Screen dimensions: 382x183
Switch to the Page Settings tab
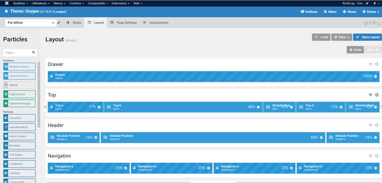click(124, 22)
